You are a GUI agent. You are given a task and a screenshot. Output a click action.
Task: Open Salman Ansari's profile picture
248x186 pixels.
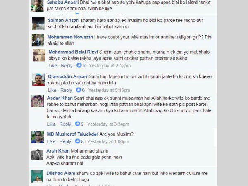coord(38,24)
